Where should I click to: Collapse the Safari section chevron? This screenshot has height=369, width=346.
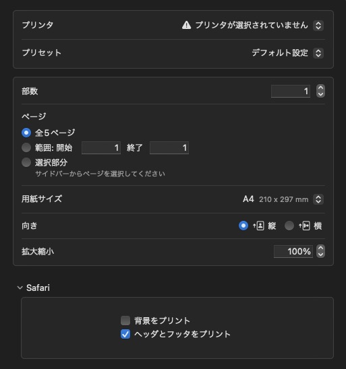(x=20, y=288)
